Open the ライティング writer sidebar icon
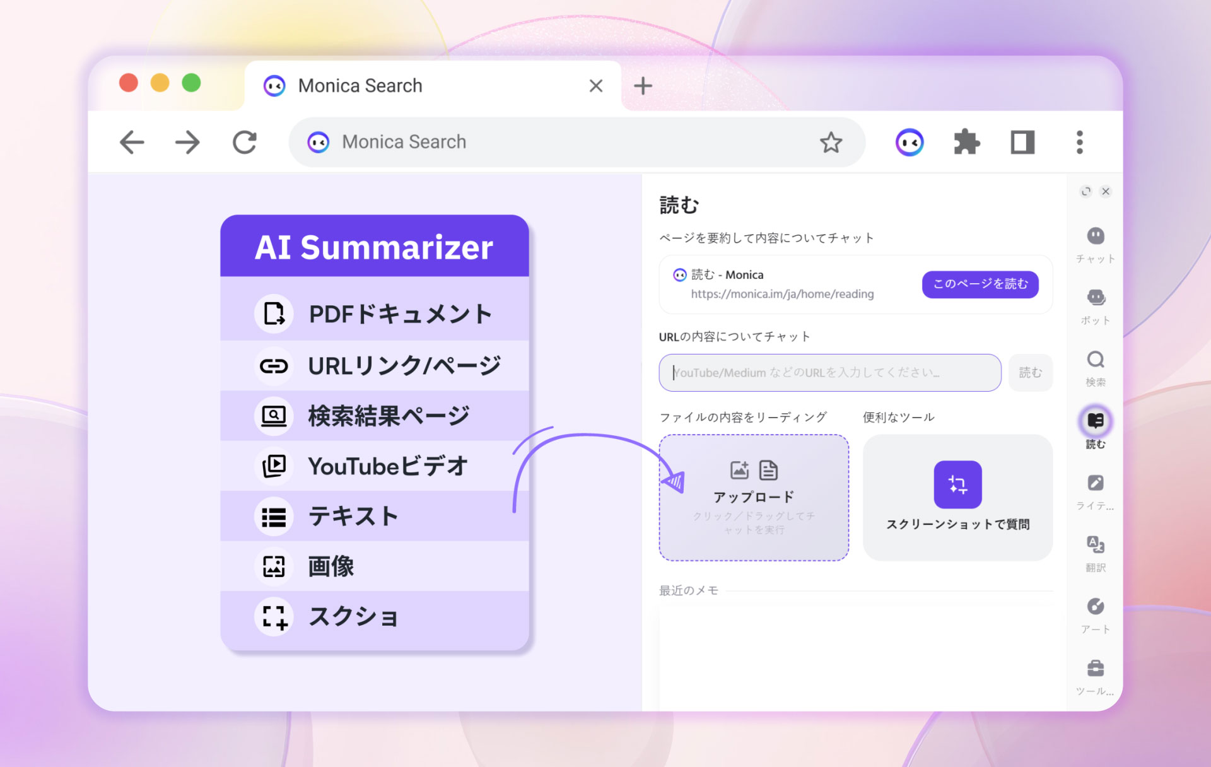Image resolution: width=1211 pixels, height=767 pixels. 1096,484
